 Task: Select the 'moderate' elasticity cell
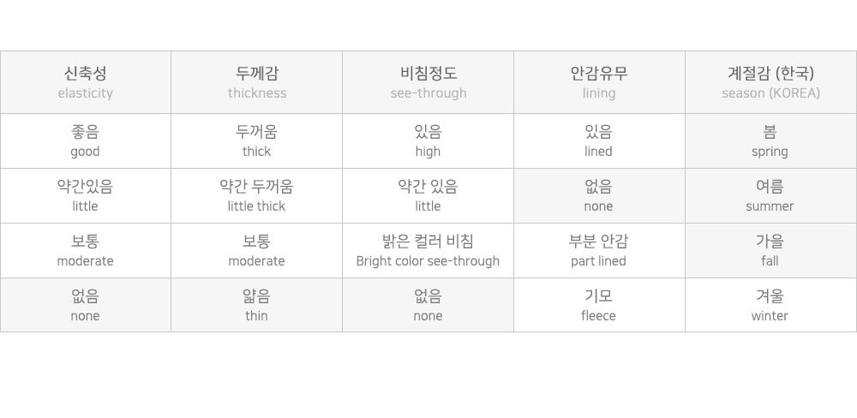[85, 250]
